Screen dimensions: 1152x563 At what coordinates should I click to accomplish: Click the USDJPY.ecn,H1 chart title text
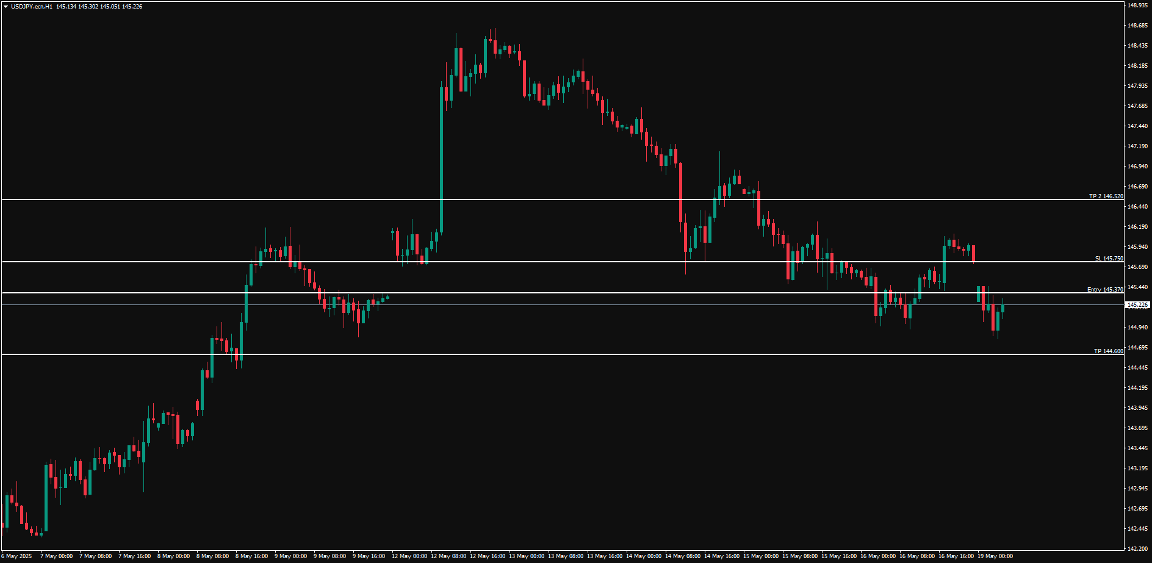[x=31, y=7]
